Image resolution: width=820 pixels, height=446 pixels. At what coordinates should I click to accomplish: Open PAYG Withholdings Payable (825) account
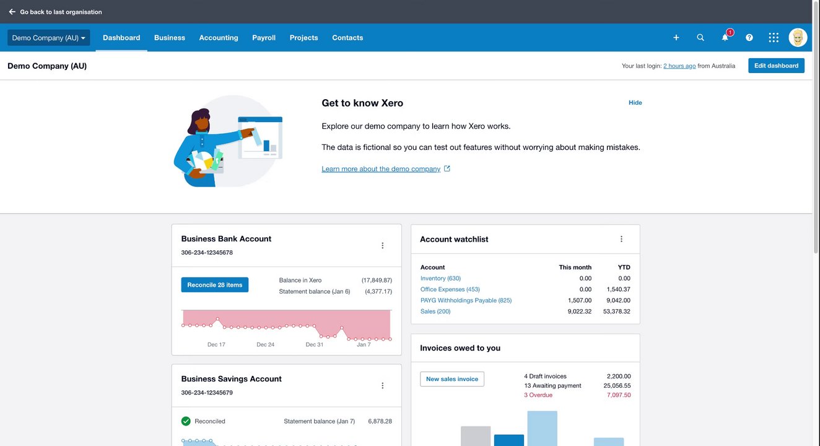click(x=466, y=300)
